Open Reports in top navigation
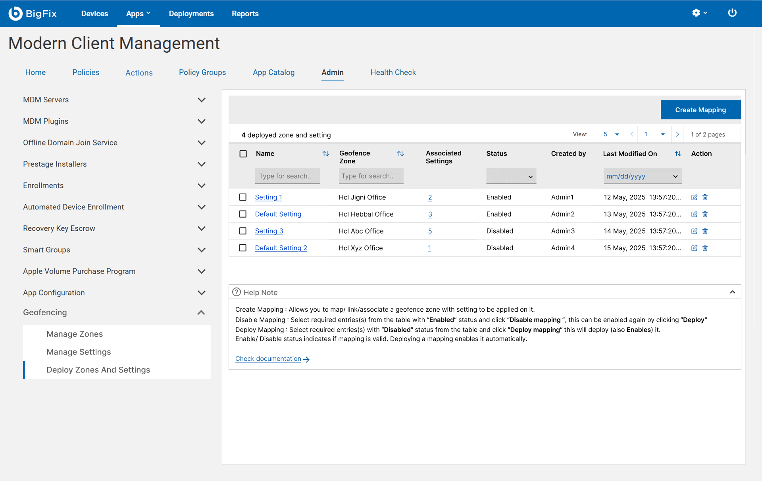762x481 pixels. (245, 13)
